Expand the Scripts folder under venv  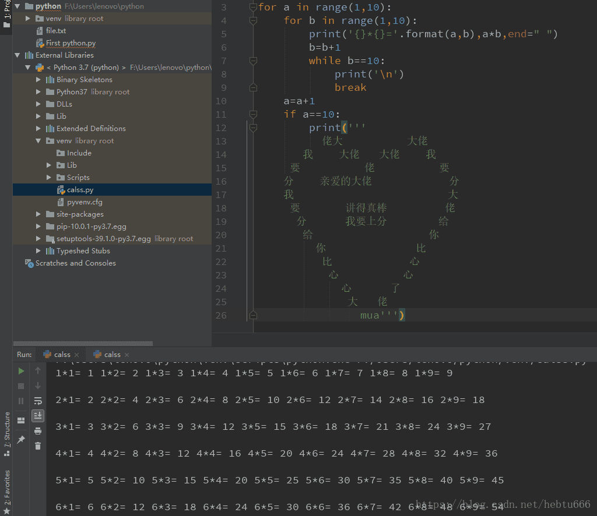pos(49,177)
